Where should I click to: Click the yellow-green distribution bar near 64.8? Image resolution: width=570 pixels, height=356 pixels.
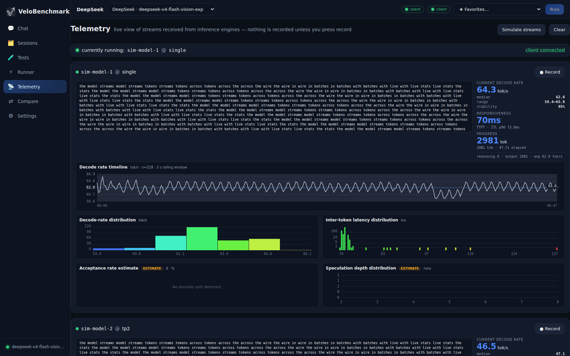[x=264, y=244]
